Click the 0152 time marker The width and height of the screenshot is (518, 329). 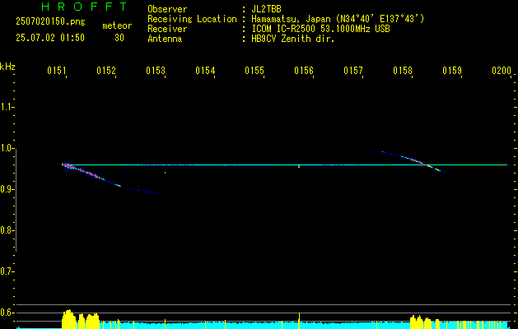click(x=106, y=71)
